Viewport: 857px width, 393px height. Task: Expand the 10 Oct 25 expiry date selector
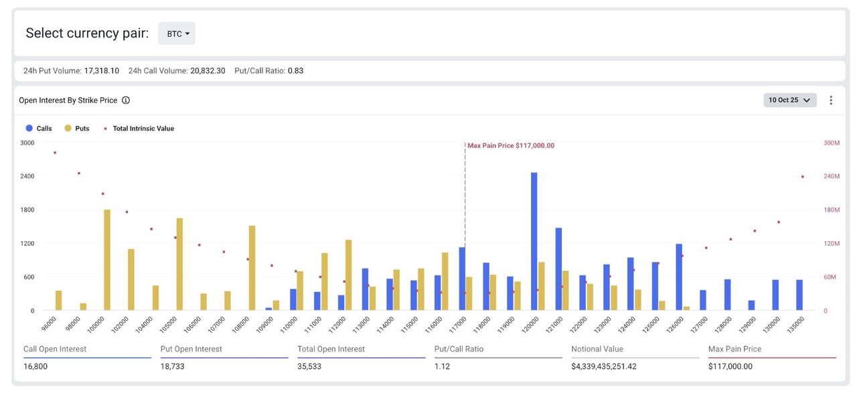pos(789,100)
